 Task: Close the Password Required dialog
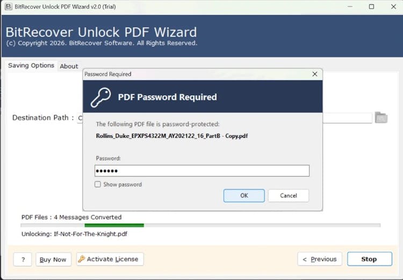[315, 74]
